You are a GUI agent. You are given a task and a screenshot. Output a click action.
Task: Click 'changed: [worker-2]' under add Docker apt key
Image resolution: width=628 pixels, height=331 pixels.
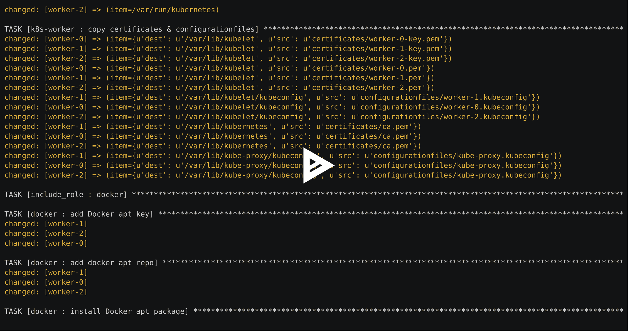pos(46,234)
